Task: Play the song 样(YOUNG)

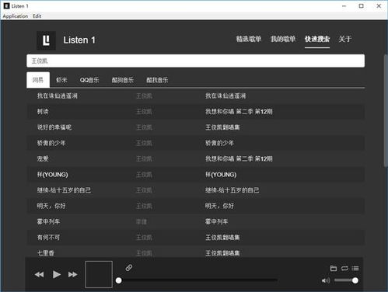Action: [53, 175]
